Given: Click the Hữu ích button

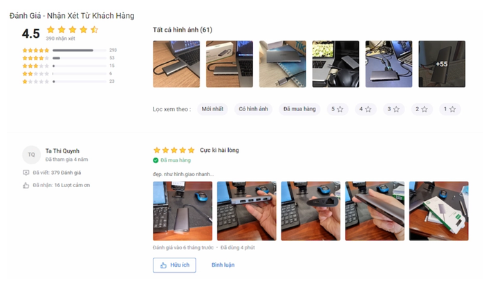Looking at the screenshot, I should tap(174, 265).
